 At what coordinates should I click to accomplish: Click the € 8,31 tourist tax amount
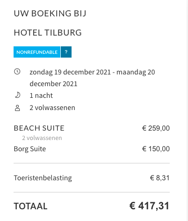tap(160, 178)
